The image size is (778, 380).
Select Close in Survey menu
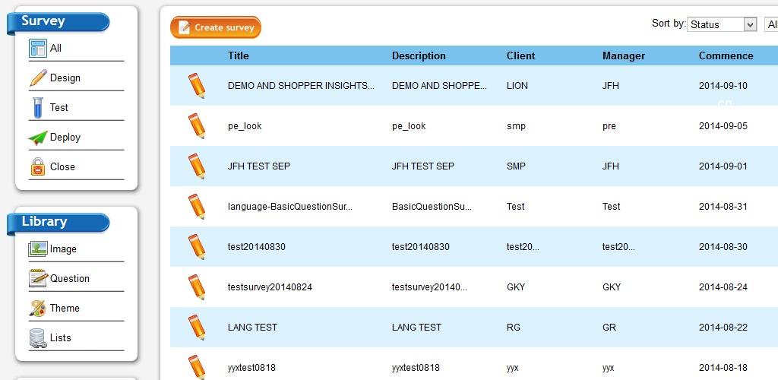[x=62, y=166]
